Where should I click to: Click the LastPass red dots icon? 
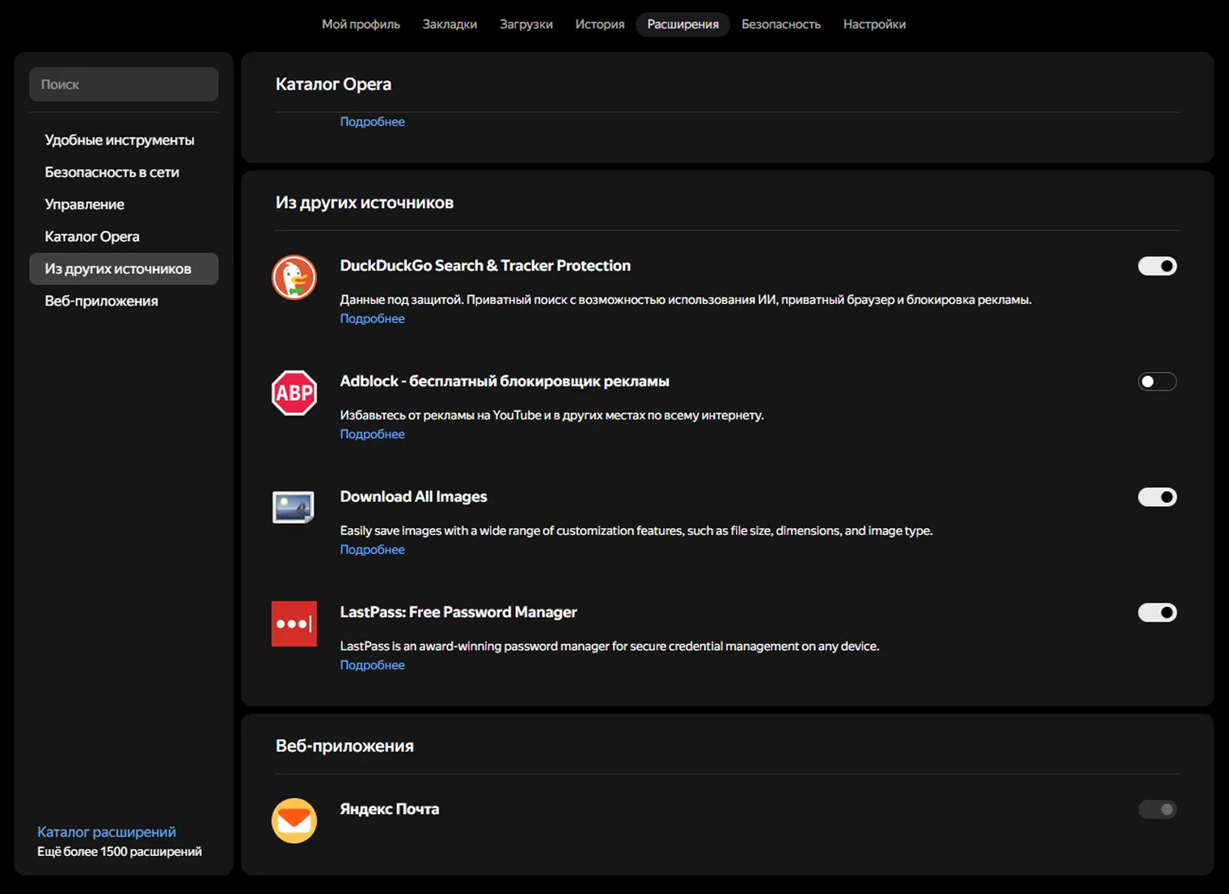coord(294,623)
